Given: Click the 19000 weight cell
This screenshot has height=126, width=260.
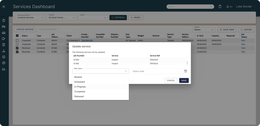Looking at the screenshot, I should [140, 41].
